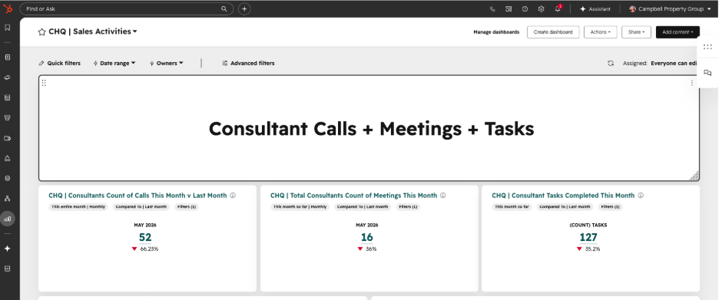The image size is (719, 300).
Task: Click info icon beside Calls report title
Action: click(x=233, y=196)
